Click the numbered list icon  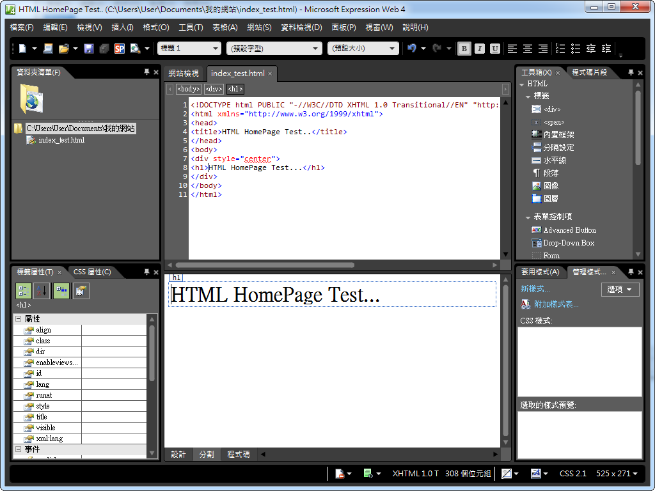click(x=560, y=49)
